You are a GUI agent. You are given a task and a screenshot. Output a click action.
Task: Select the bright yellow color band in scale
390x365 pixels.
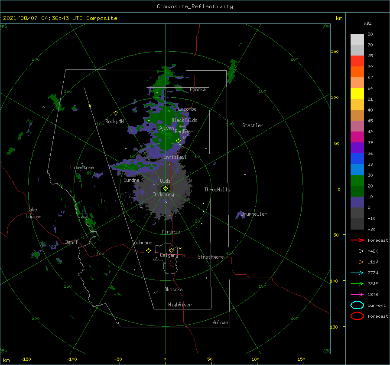(357, 93)
